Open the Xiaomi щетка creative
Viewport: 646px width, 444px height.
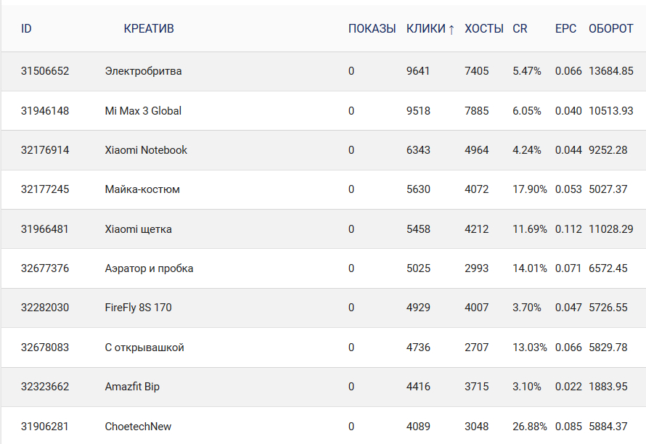138,229
